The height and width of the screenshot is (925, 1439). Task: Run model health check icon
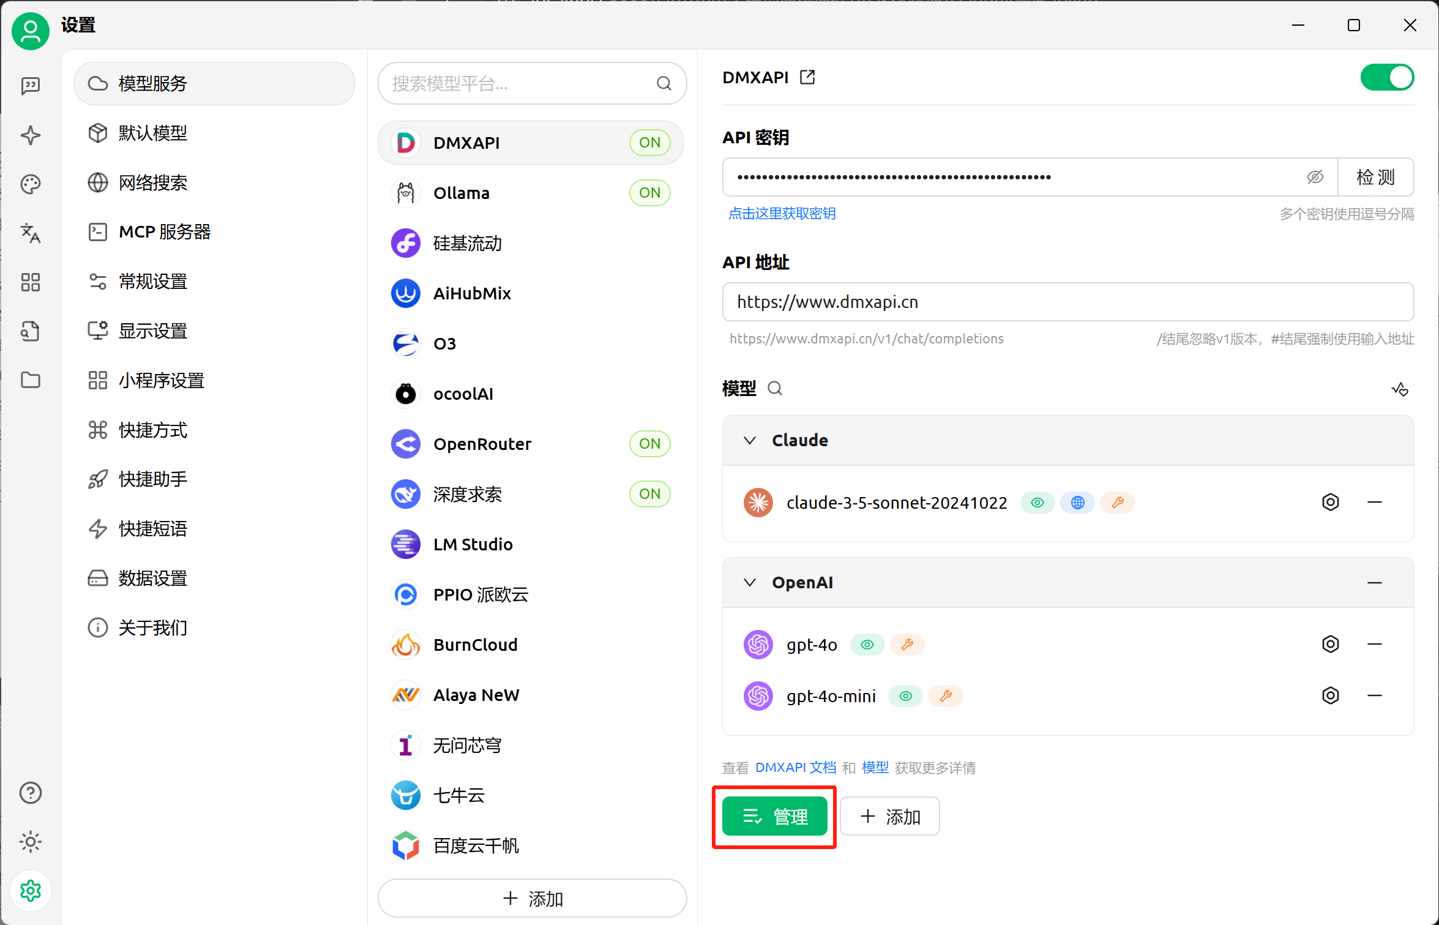1400,389
